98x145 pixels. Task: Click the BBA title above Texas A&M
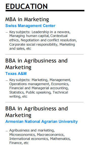pyautogui.click(x=36, y=64)
